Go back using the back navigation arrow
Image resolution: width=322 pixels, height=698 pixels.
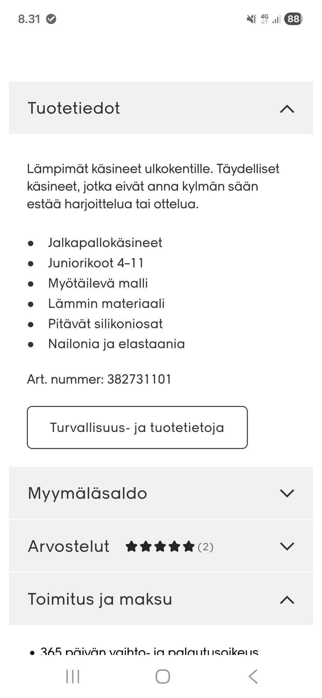click(253, 677)
